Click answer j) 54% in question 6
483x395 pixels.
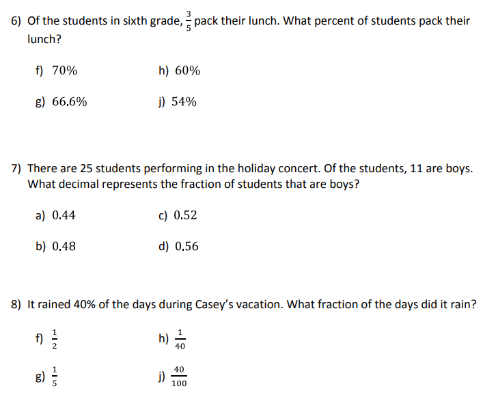pos(177,102)
